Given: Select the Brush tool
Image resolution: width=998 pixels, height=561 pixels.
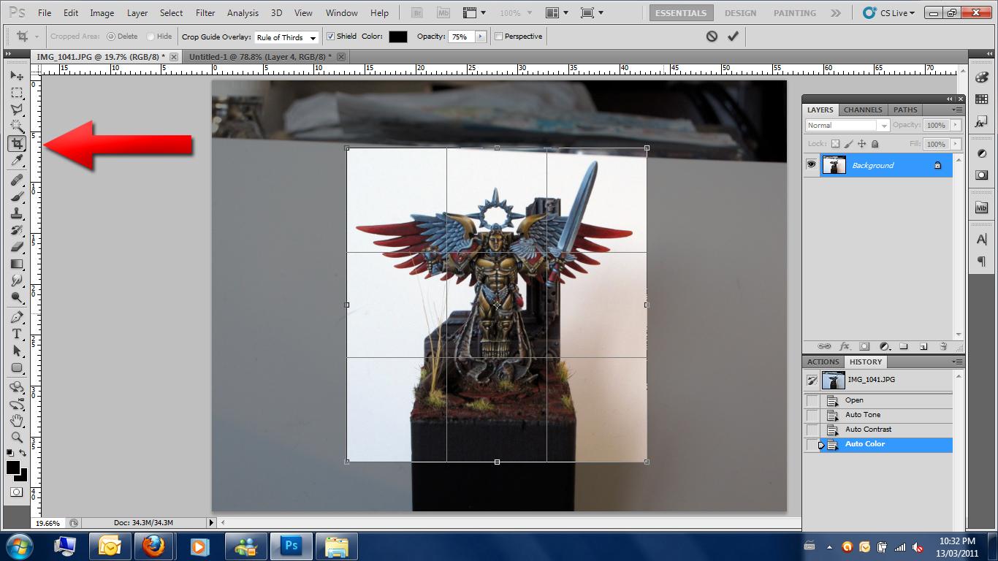Looking at the screenshot, I should point(17,196).
